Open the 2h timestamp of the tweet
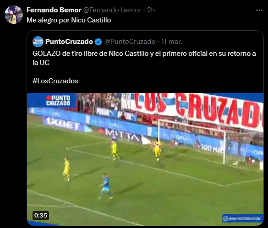Image resolution: width=268 pixels, height=228 pixels. 151,10
